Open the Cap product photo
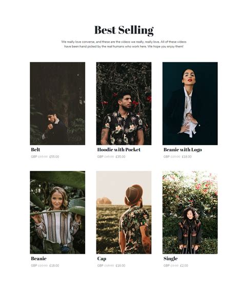The image size is (243, 282). point(124,213)
